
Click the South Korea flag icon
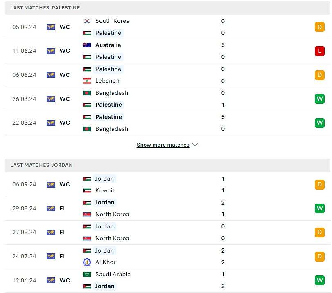click(87, 21)
